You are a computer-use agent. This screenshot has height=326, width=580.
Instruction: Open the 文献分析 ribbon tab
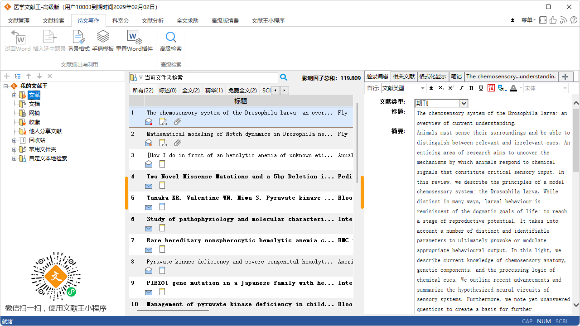[153, 21]
